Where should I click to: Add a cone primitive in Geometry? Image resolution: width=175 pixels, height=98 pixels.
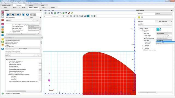[x=23, y=14]
